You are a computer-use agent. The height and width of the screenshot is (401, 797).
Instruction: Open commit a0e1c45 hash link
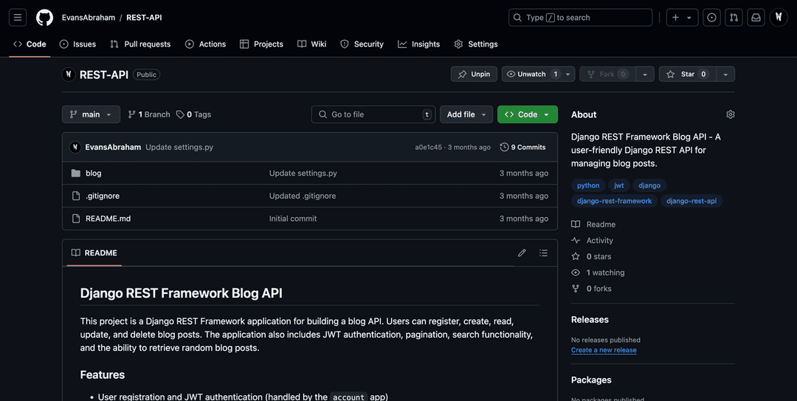[x=429, y=147]
